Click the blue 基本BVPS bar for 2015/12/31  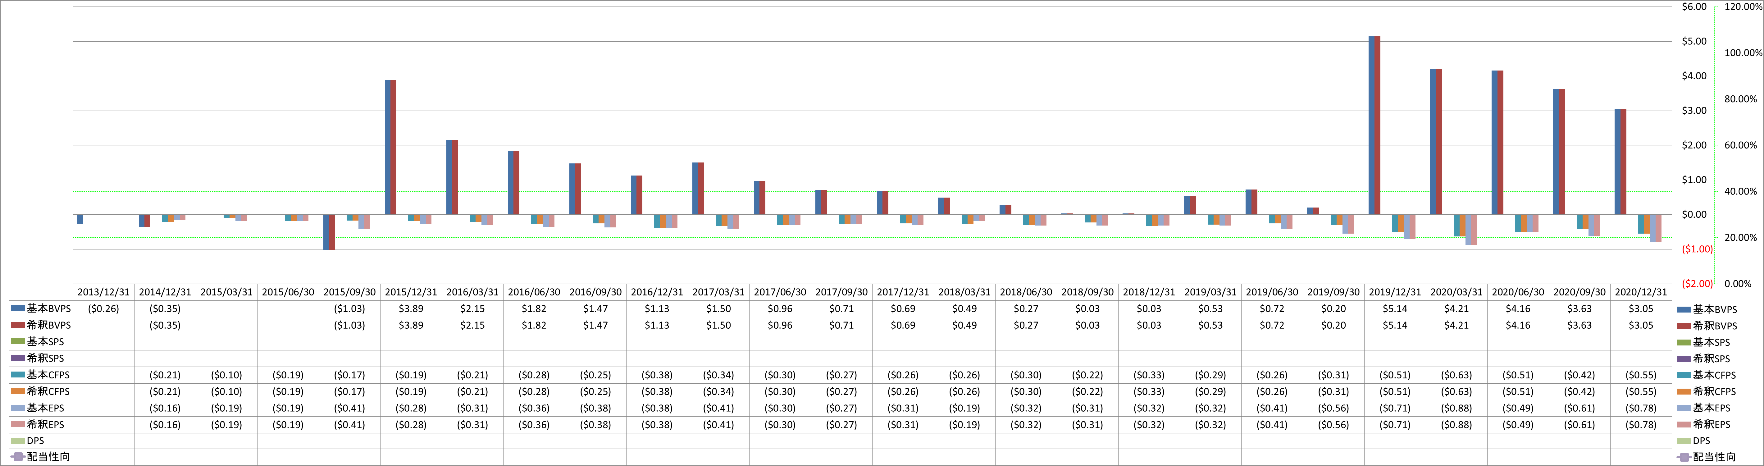388,147
